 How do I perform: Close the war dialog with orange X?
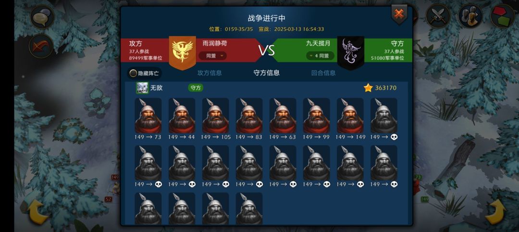(399, 14)
